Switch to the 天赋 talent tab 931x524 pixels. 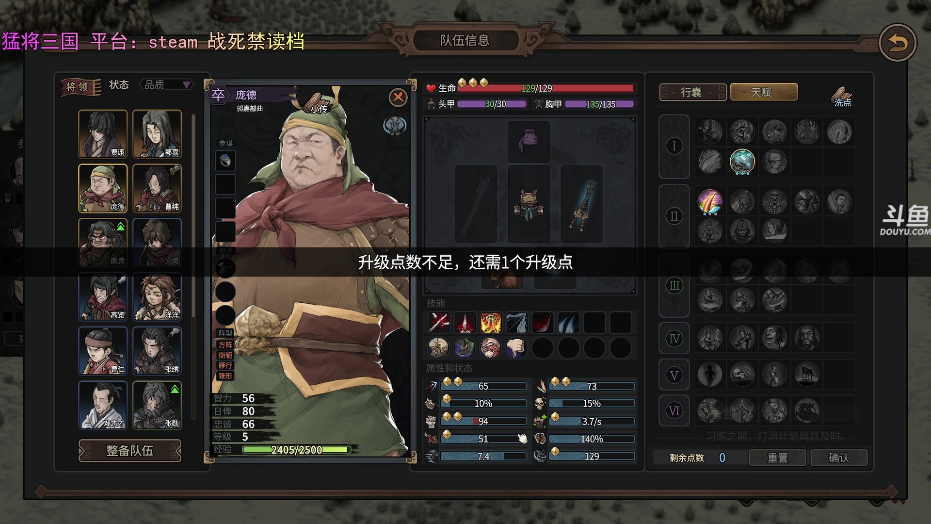click(x=763, y=92)
